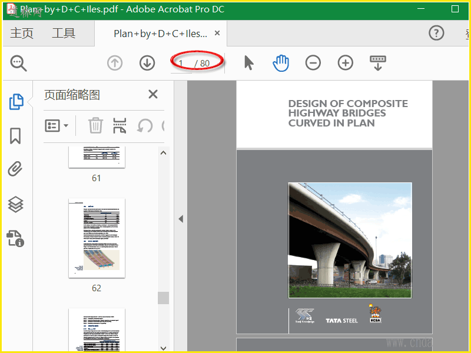The height and width of the screenshot is (353, 471).
Task: Click the document title text
Action: pos(348,113)
